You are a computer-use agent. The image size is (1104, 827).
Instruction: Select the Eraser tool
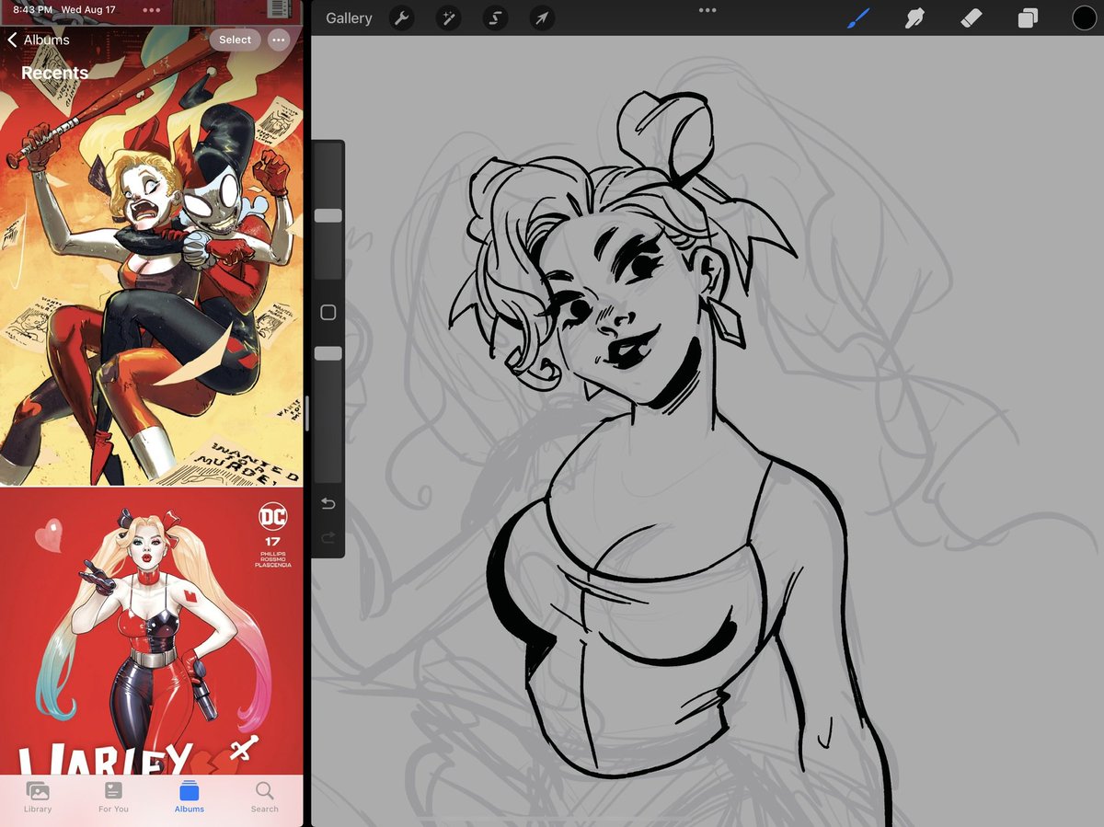pos(972,17)
